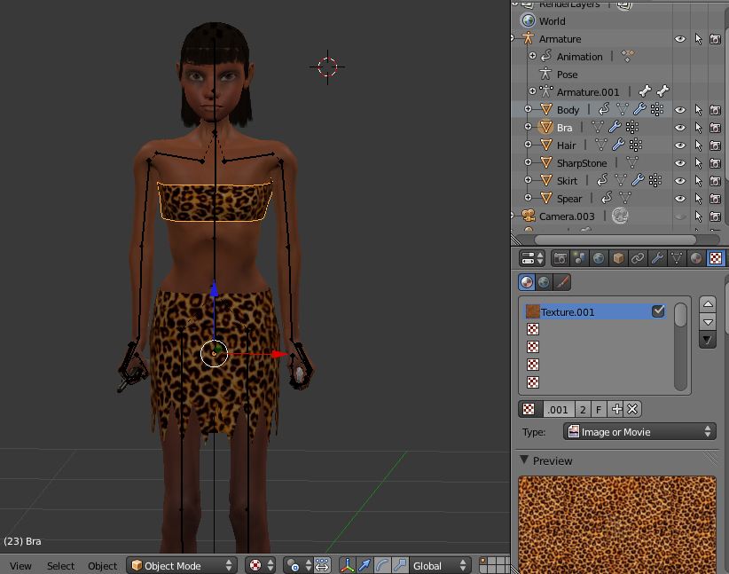Click the F button to keep the texture datablock
Image resolution: width=729 pixels, height=574 pixels.
[x=598, y=409]
